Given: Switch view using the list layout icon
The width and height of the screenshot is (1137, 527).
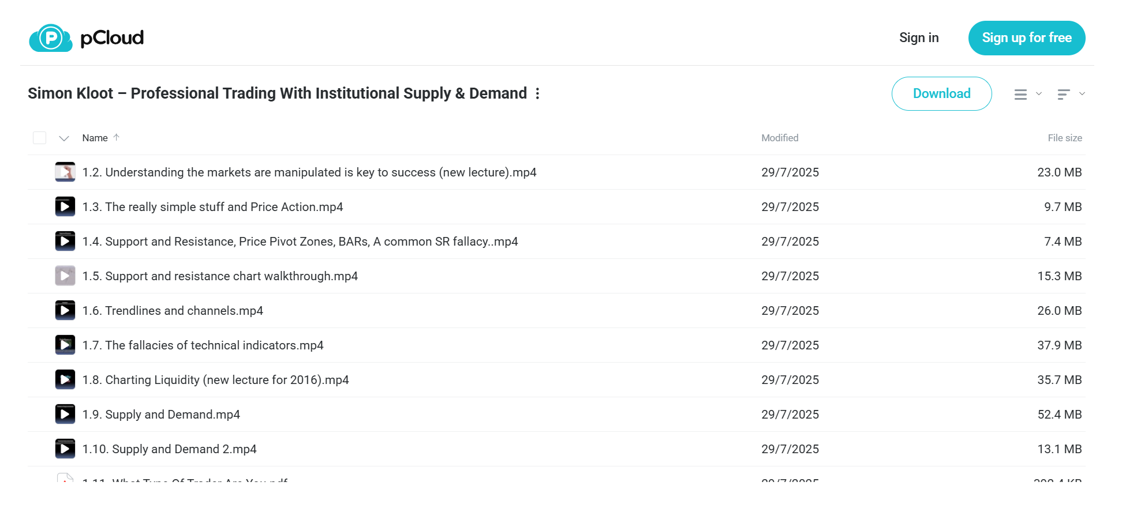Looking at the screenshot, I should [1020, 94].
